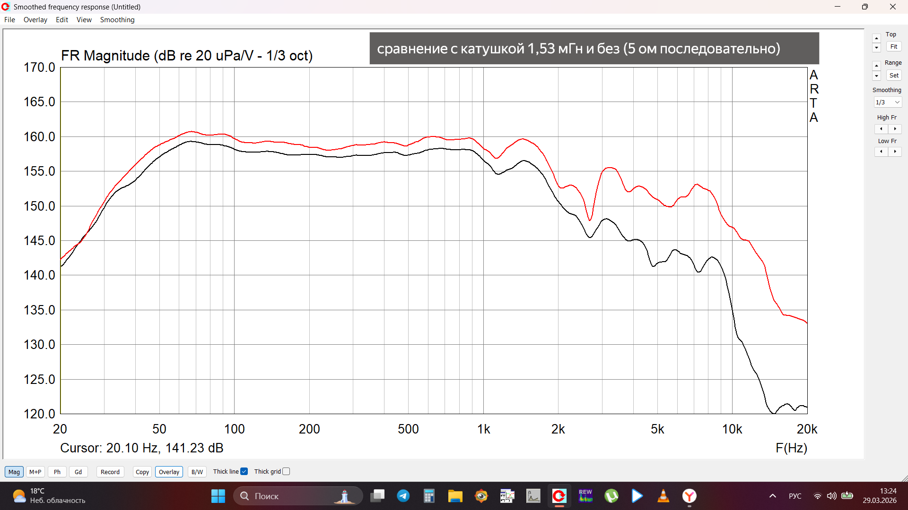This screenshot has height=510, width=908.
Task: Open File Explorer folder icon
Action: tap(455, 496)
